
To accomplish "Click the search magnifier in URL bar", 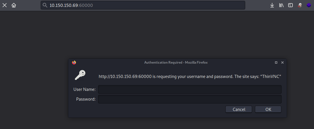I will tap(45, 5).
